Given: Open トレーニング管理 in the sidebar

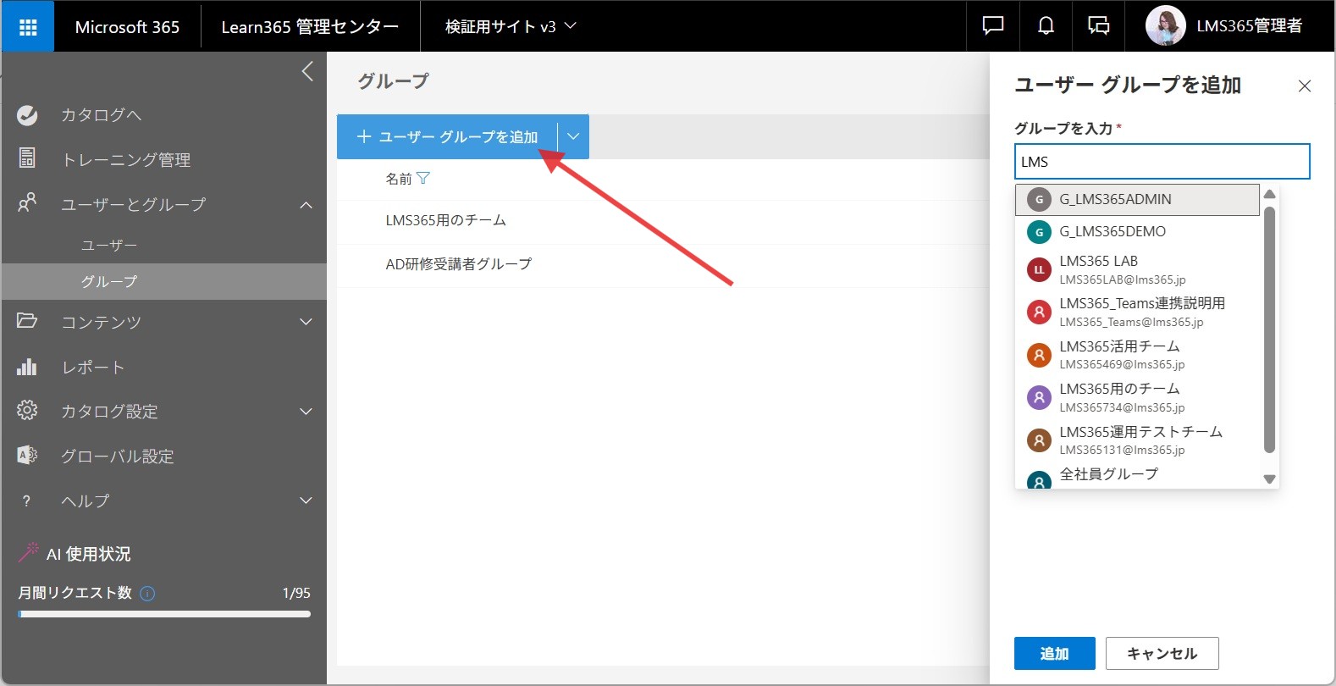Looking at the screenshot, I should click(x=126, y=159).
